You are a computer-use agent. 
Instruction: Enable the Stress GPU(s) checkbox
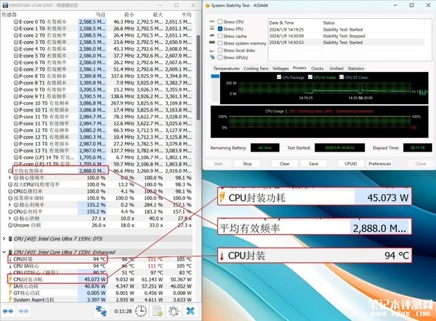pyautogui.click(x=220, y=58)
